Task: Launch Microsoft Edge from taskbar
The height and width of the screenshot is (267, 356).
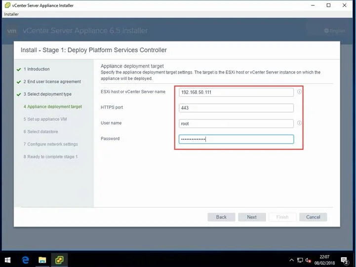Action: 26,260
